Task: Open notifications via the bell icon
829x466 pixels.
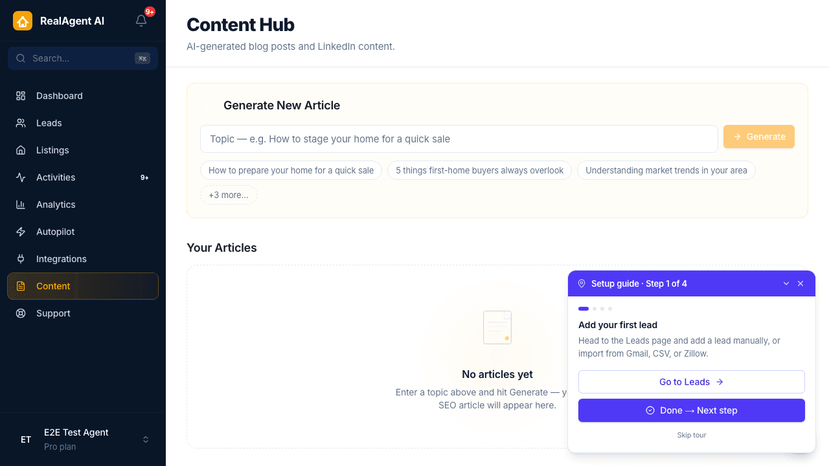Action: pos(141,21)
